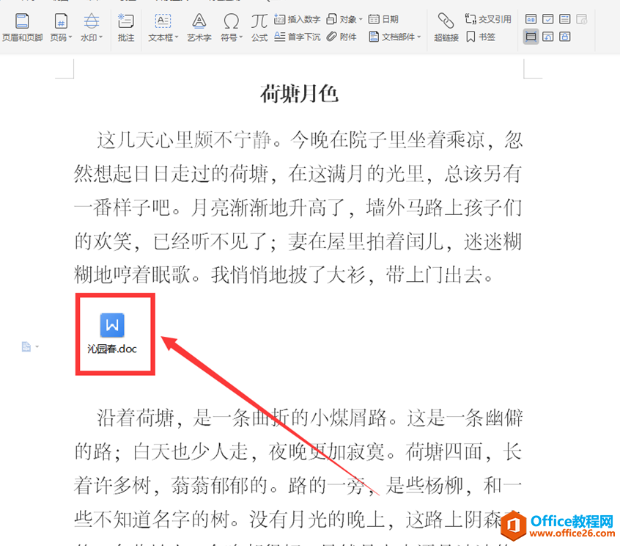This screenshot has height=546, width=620.
Task: Click the line starting 这几天心里颇不宁静
Action: 310,141
